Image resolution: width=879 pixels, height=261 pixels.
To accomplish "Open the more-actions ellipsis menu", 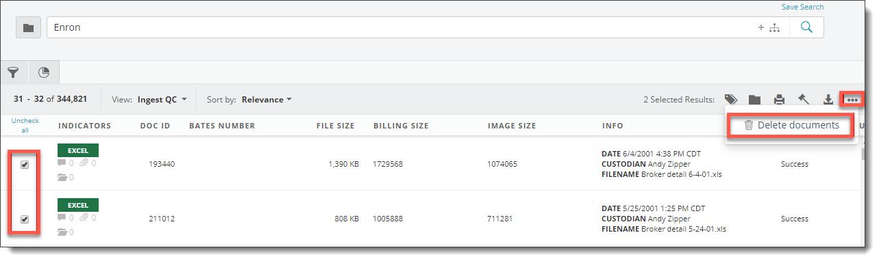I will click(852, 100).
